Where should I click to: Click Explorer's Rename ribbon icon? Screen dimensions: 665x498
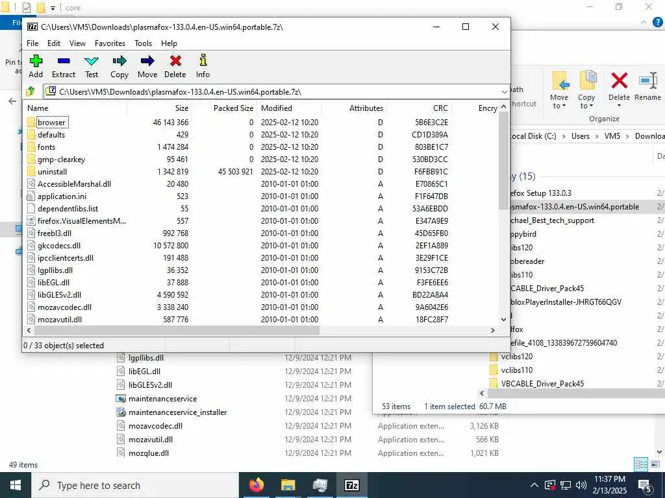[648, 80]
